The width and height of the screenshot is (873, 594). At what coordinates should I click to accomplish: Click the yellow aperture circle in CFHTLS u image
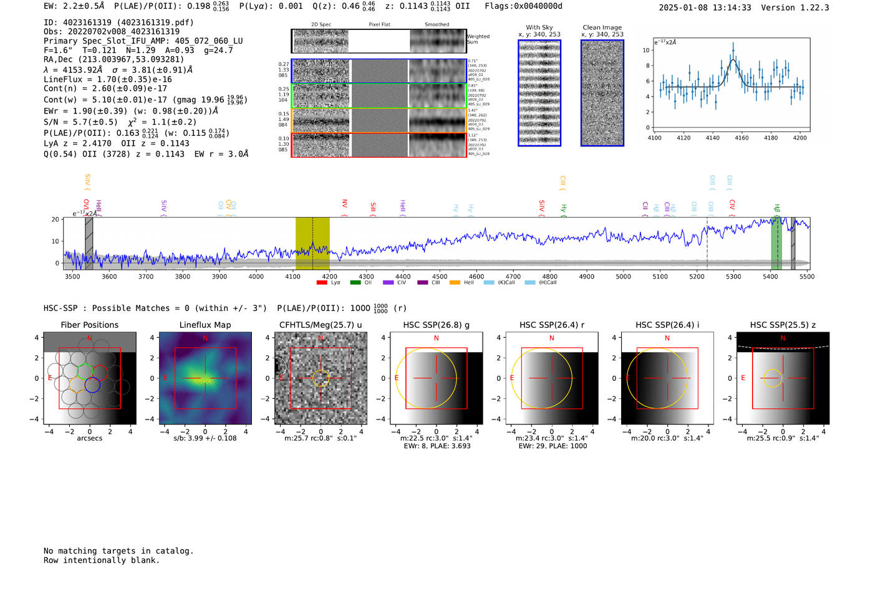[321, 378]
